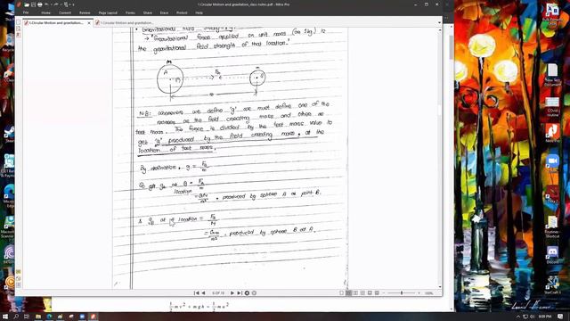Switch to the Review ribbon tab
570x321 pixels.
(x=85, y=12)
